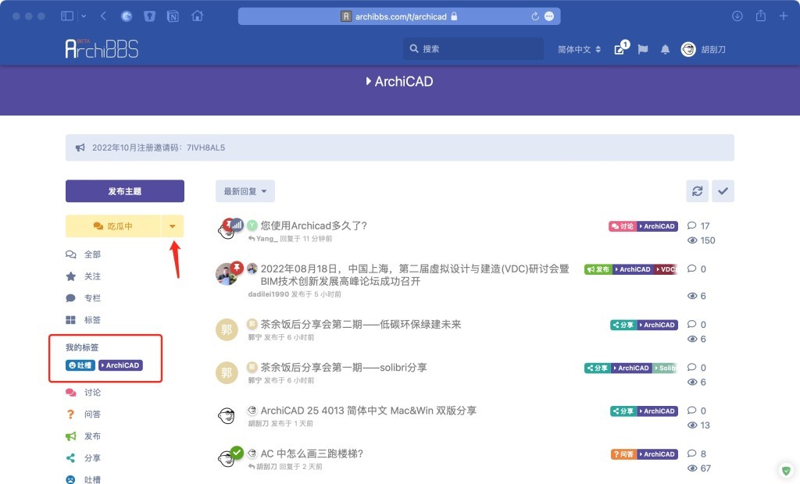Screen dimensions: 800x484
Task: Click the shield extension icon in toolbar
Action: tap(149, 16)
